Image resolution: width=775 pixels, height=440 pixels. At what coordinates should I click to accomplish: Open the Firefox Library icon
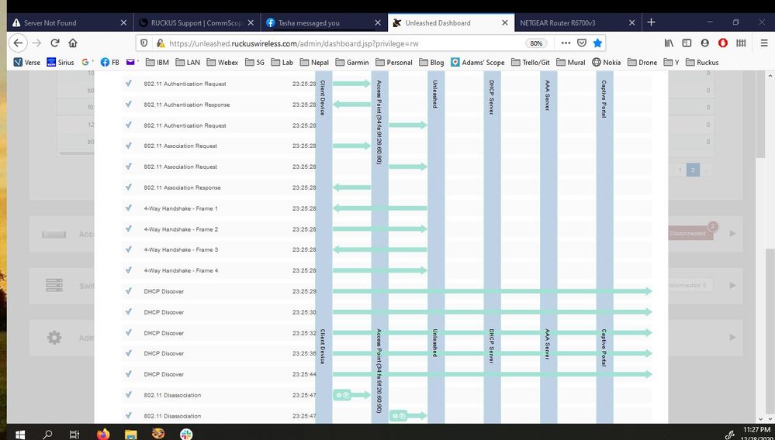[668, 43]
